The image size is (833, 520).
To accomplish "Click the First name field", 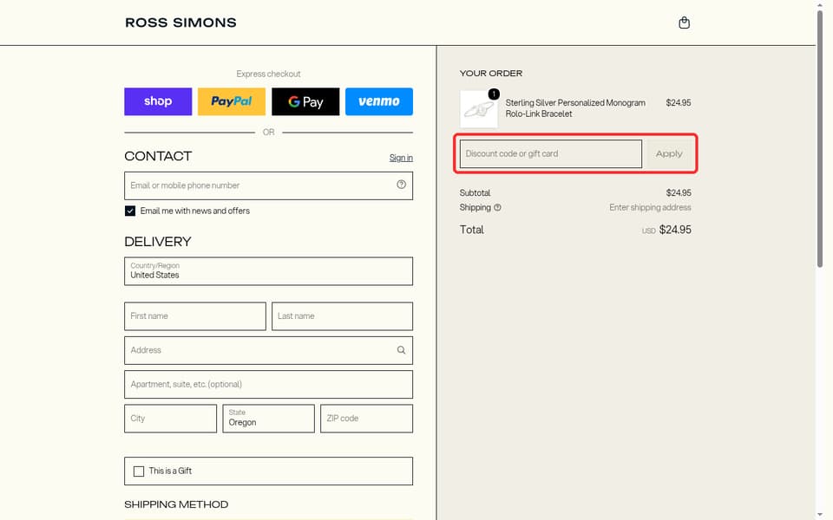I will click(x=195, y=316).
